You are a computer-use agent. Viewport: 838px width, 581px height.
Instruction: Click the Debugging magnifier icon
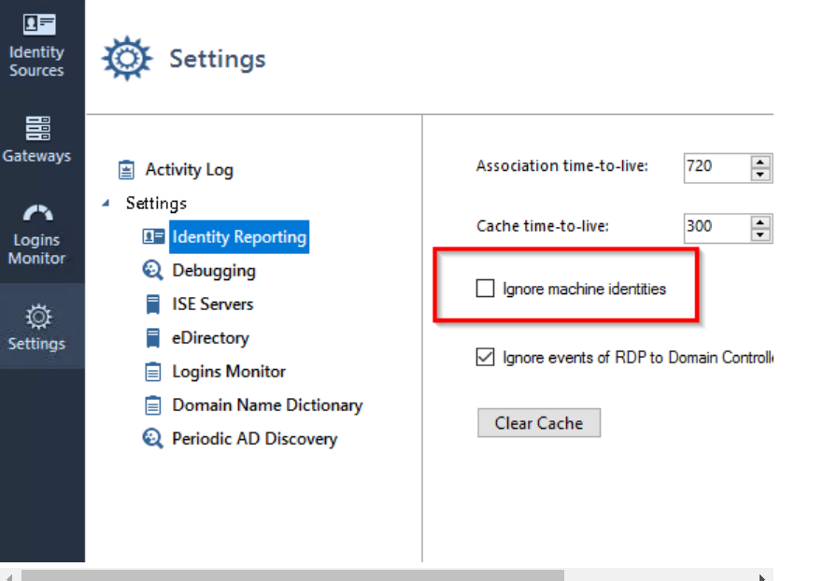[153, 270]
